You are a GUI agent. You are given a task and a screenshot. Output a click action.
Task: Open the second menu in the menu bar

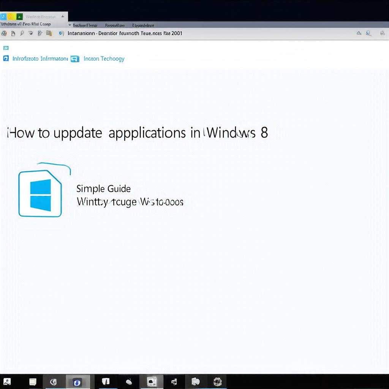pos(115,25)
